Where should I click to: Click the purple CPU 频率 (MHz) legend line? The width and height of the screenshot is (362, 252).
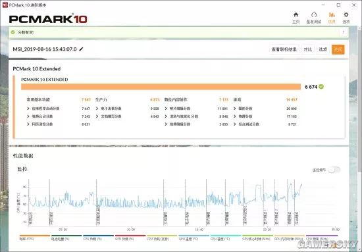[322, 236]
